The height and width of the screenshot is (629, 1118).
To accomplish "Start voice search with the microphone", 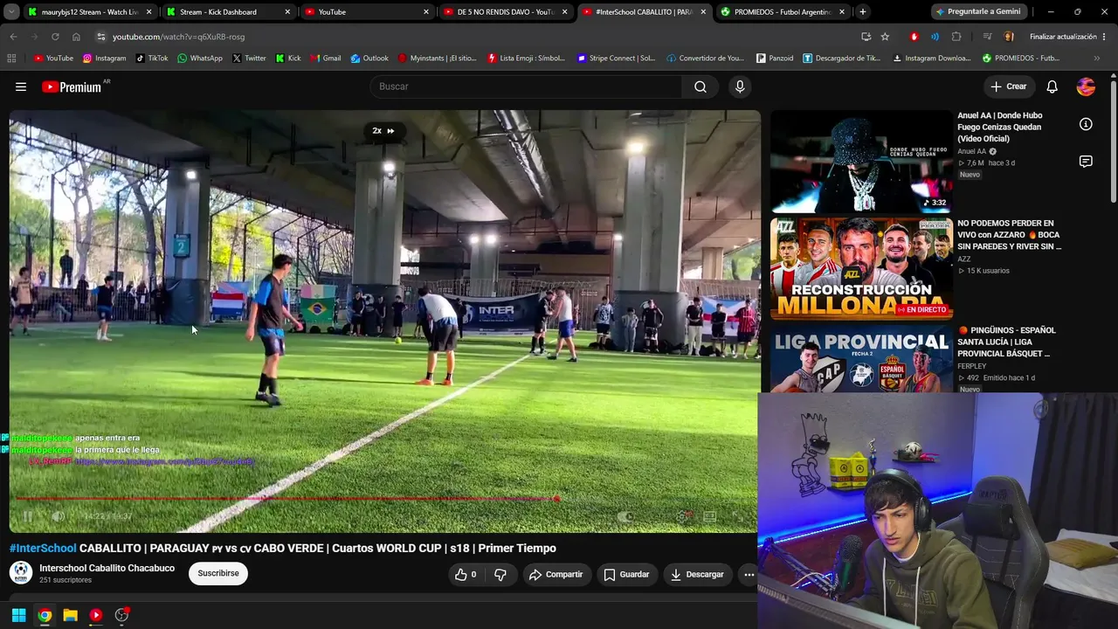I will [x=740, y=86].
